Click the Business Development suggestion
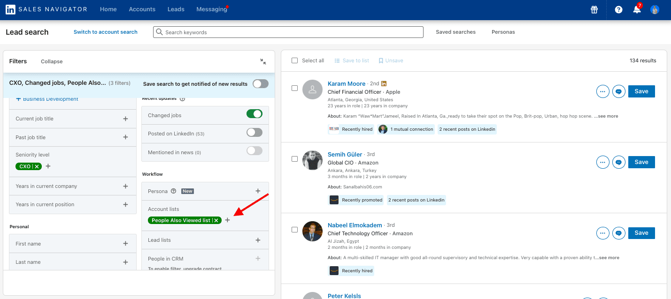This screenshot has width=671, height=299. (47, 99)
